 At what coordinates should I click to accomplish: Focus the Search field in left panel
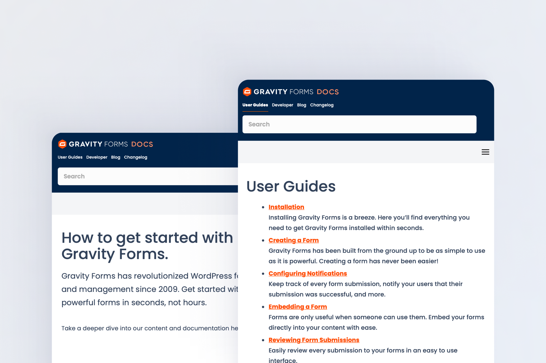click(148, 177)
